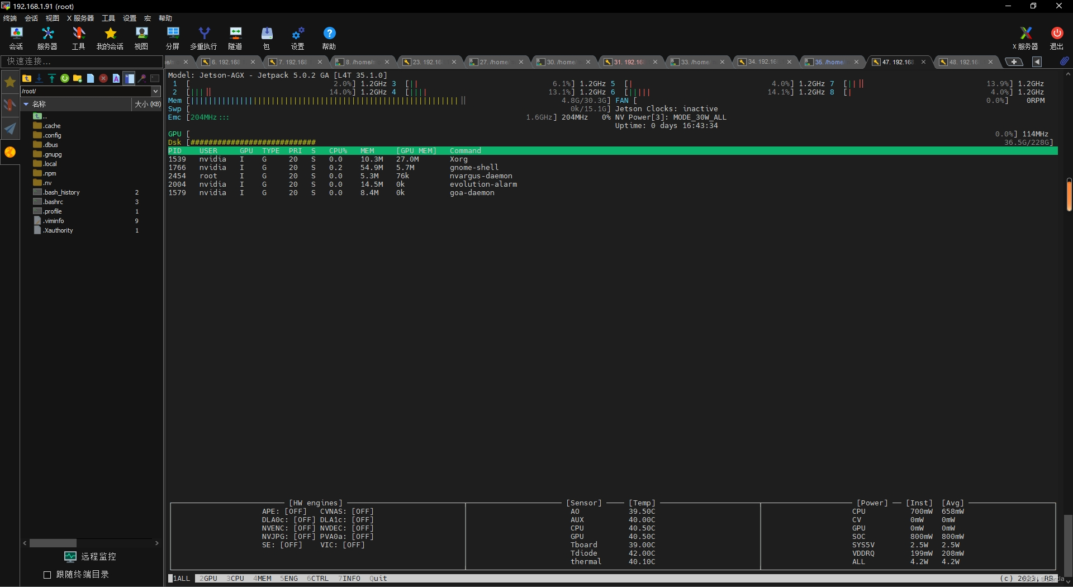Open the X 服务器 menu
1073x587 pixels.
coord(80,18)
